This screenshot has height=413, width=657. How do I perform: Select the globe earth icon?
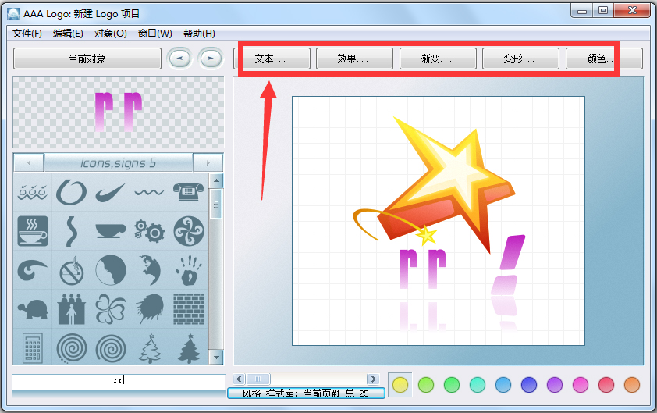tap(149, 270)
